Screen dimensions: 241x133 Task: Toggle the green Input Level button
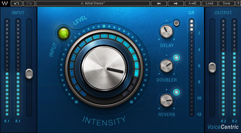point(64,33)
